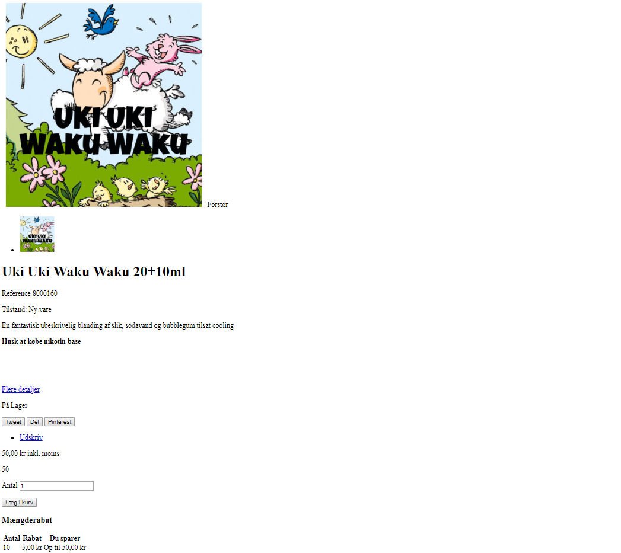This screenshot has width=621, height=553.
Task: Click the Du sparer table header
Action: point(65,538)
